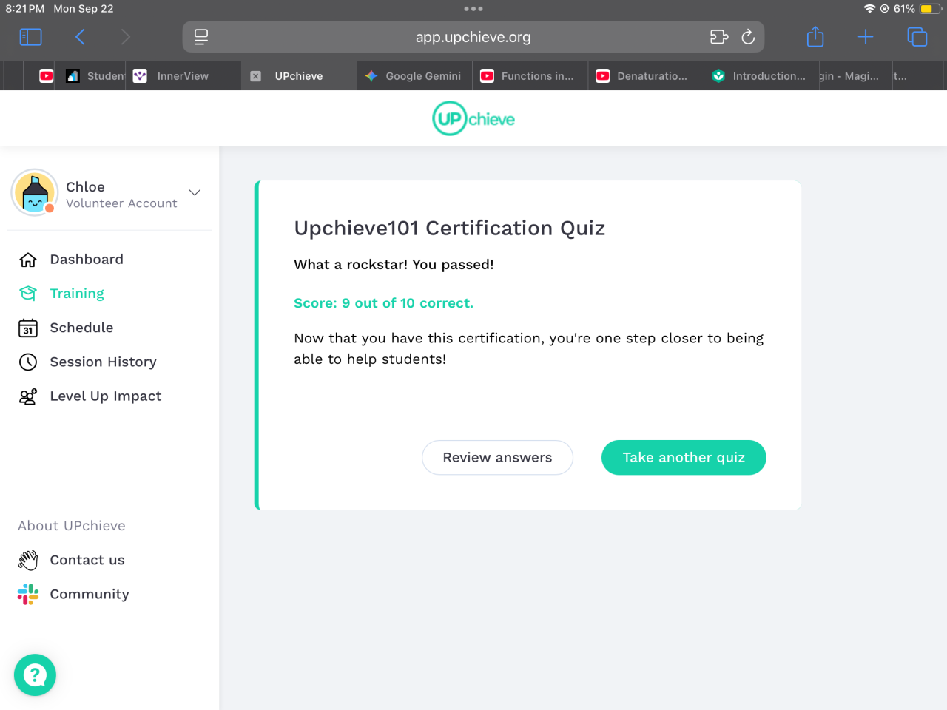Tap the Wi-Fi status icon
The width and height of the screenshot is (947, 710).
point(869,9)
